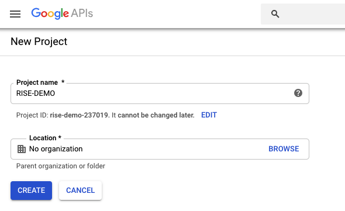Click the Project name help icon

click(298, 93)
